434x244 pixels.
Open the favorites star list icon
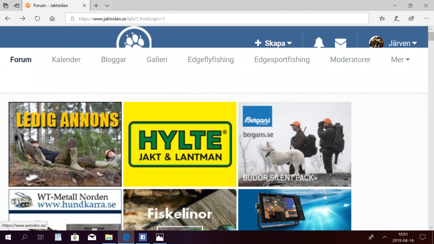[x=382, y=19]
